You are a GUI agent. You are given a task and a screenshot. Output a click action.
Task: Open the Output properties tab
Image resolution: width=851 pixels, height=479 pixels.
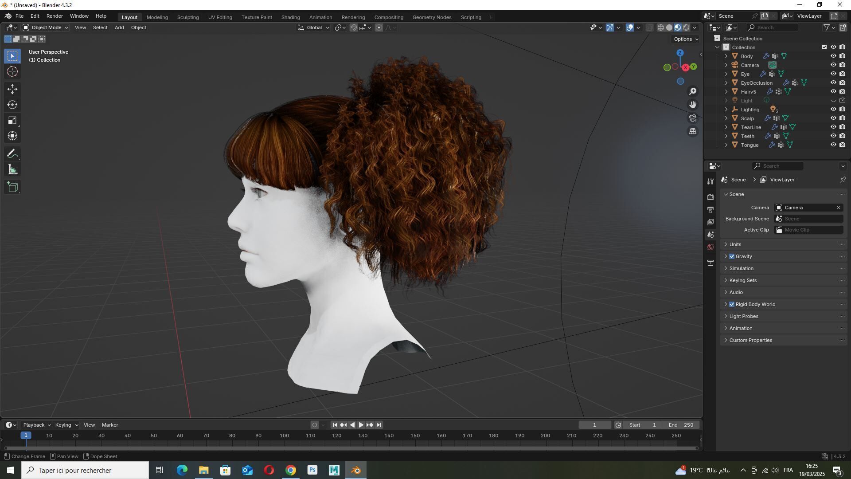click(x=710, y=209)
